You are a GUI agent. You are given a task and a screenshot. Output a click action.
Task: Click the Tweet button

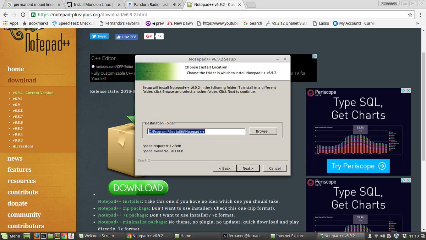[x=99, y=36]
